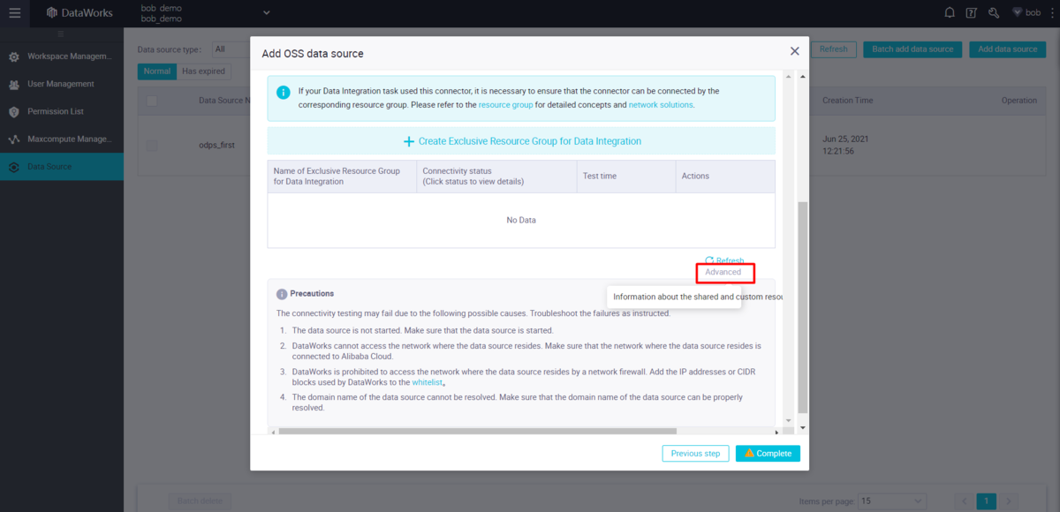Click warning icon on Complete button
Image resolution: width=1060 pixels, height=512 pixels.
click(x=749, y=453)
